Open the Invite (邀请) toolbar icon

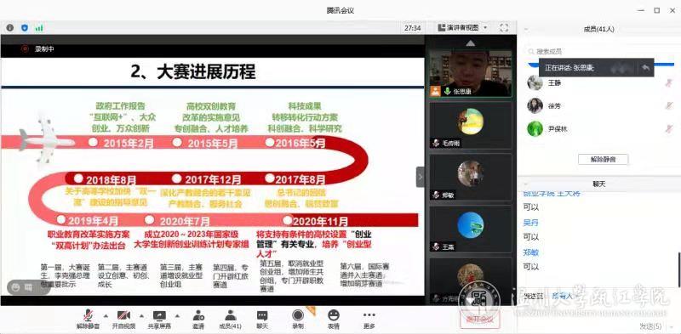pos(198,320)
